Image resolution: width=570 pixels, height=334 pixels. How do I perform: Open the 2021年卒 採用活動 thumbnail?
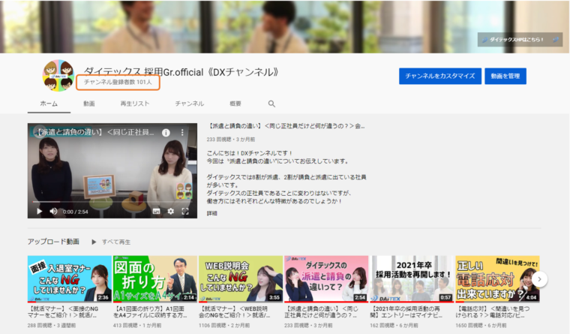[412, 279]
